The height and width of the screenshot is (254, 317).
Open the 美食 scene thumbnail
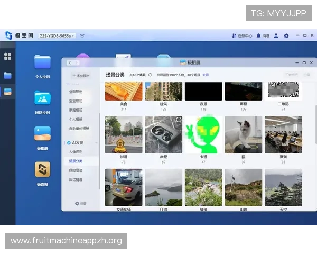(x=124, y=92)
